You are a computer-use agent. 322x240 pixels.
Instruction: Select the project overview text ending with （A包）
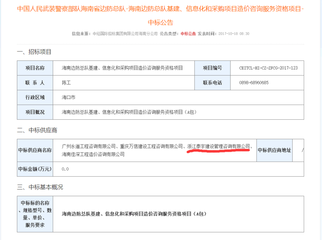pyautogui.click(x=129, y=112)
